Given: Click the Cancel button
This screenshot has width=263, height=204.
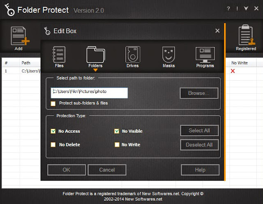Looking at the screenshot, I should coord(107,170).
